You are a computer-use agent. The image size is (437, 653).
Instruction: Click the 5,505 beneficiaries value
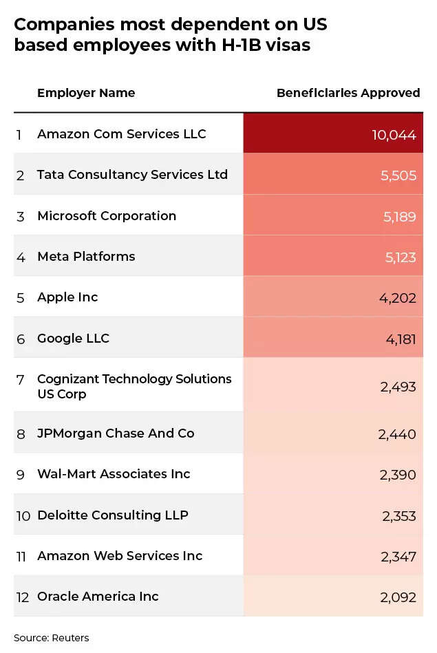click(x=398, y=175)
